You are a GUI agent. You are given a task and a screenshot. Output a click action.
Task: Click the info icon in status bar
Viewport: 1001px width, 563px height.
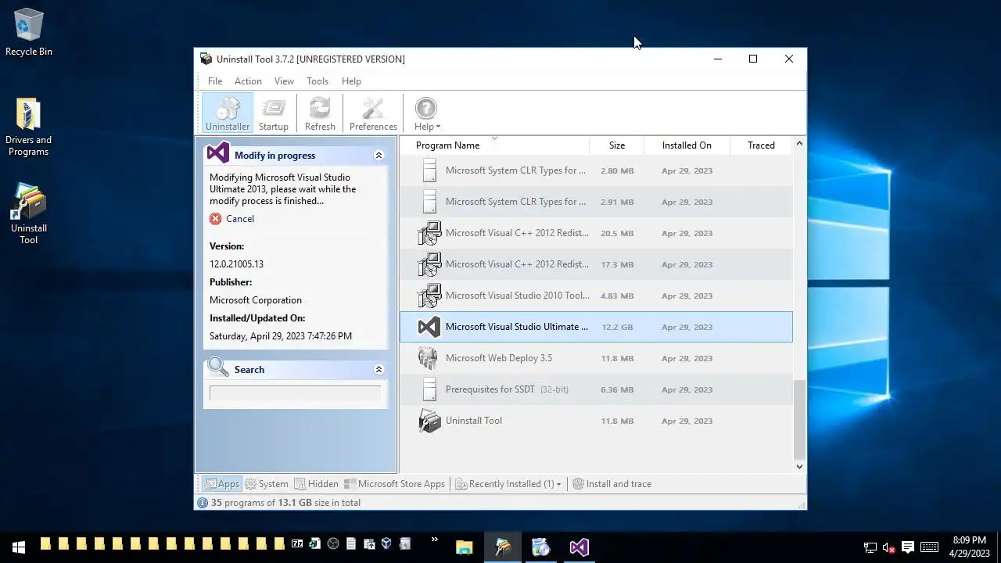tap(203, 503)
